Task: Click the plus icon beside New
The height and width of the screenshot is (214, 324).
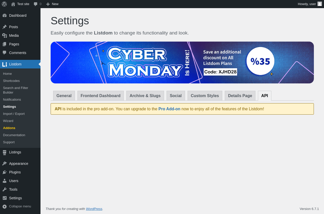Action: coord(48,4)
